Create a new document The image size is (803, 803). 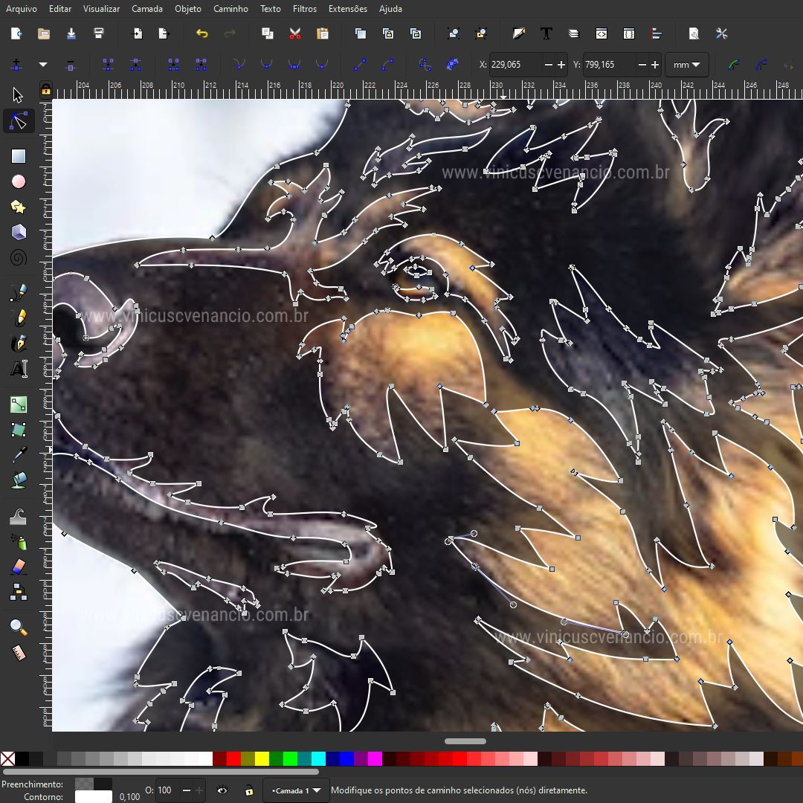[x=16, y=33]
